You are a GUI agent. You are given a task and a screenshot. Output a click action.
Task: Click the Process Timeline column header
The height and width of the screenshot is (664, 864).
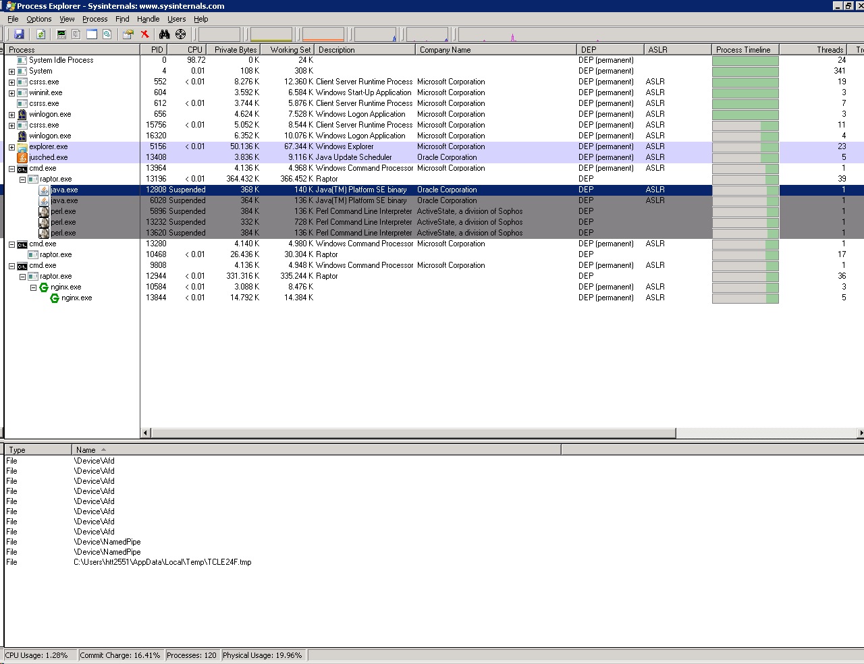[746, 49]
